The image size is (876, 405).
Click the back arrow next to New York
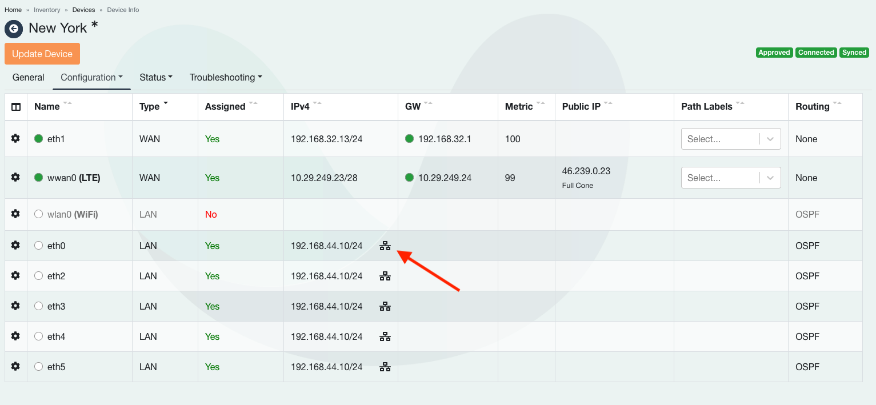[14, 29]
